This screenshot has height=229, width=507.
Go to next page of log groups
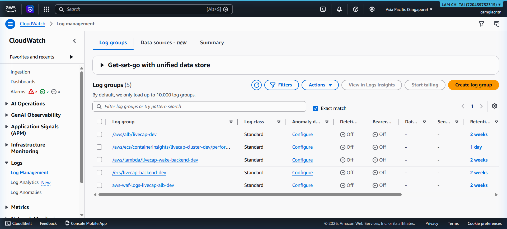(481, 106)
